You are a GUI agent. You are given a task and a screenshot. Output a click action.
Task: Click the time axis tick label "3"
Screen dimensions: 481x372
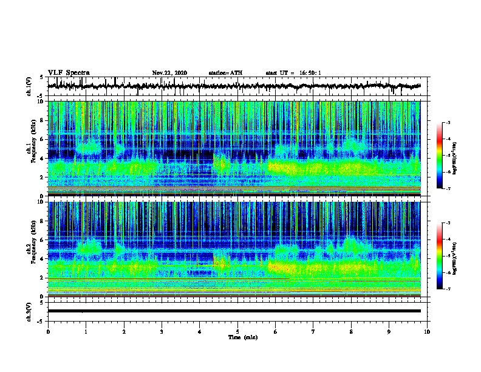(162, 332)
